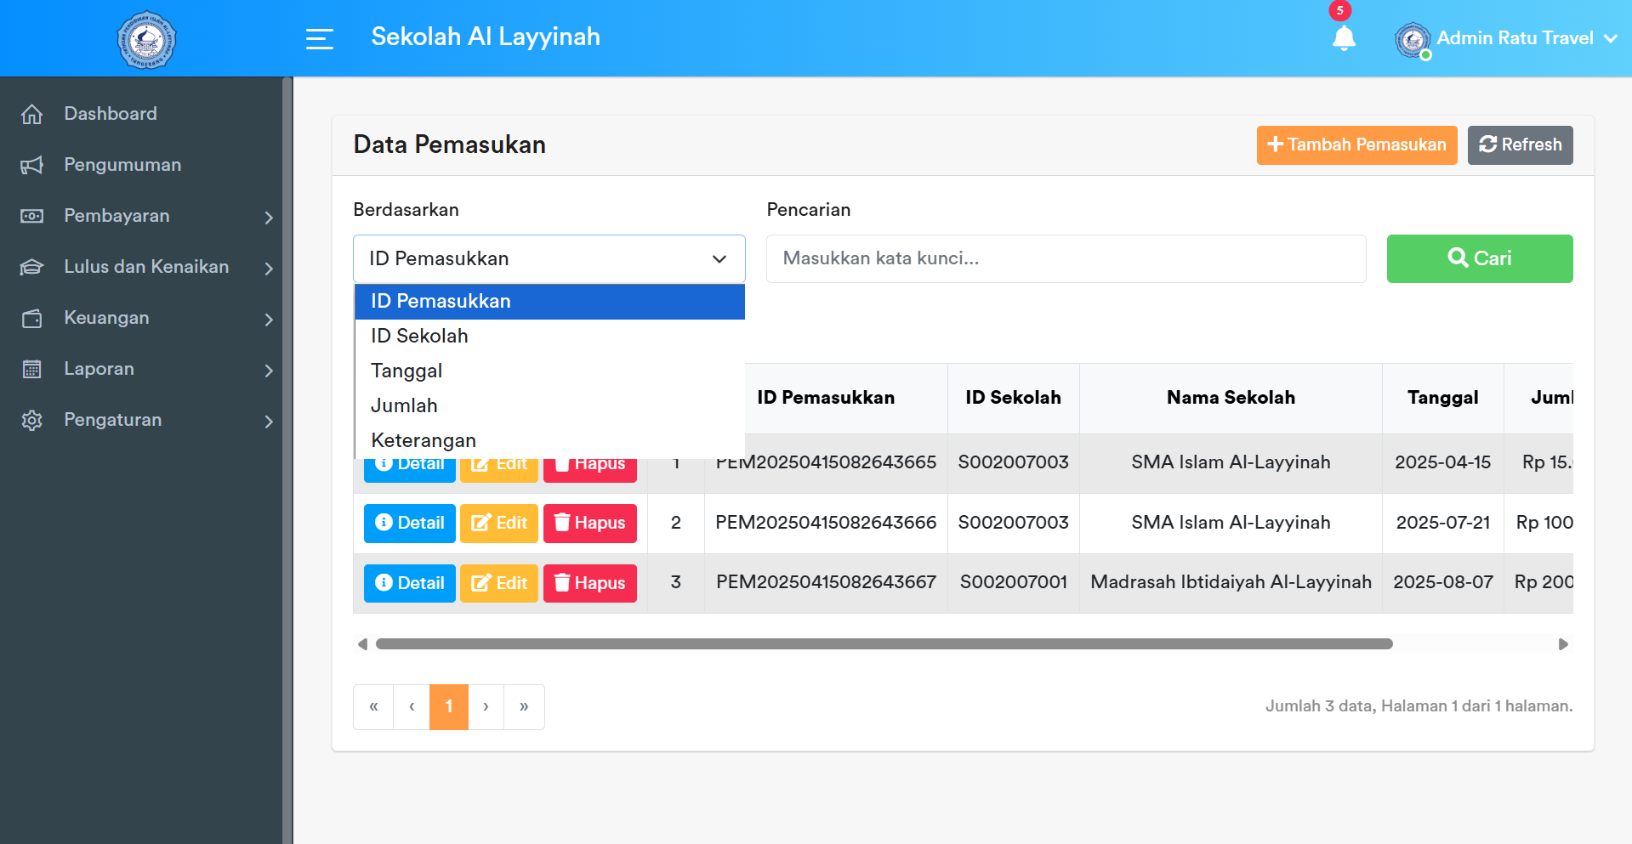Select the Dashboard home icon
Screen dimensions: 1632x844
click(31, 113)
